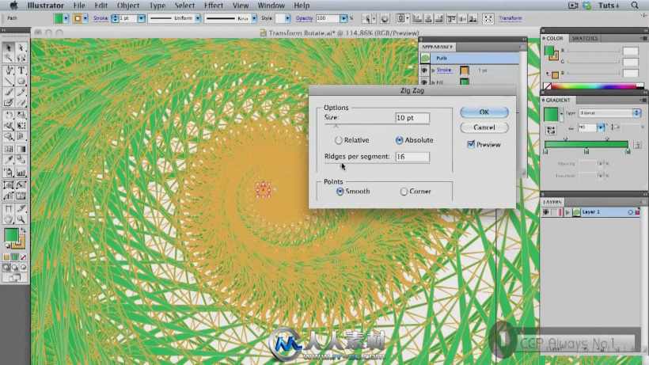Viewport: 649px width, 365px height.
Task: Select the Gradient tool in toolbox
Action: coord(21,149)
